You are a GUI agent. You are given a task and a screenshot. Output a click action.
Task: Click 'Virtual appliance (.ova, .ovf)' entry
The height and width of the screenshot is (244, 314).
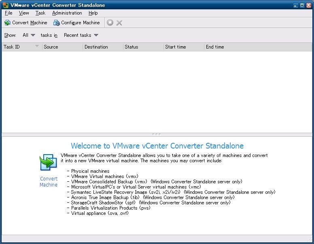tap(100, 213)
